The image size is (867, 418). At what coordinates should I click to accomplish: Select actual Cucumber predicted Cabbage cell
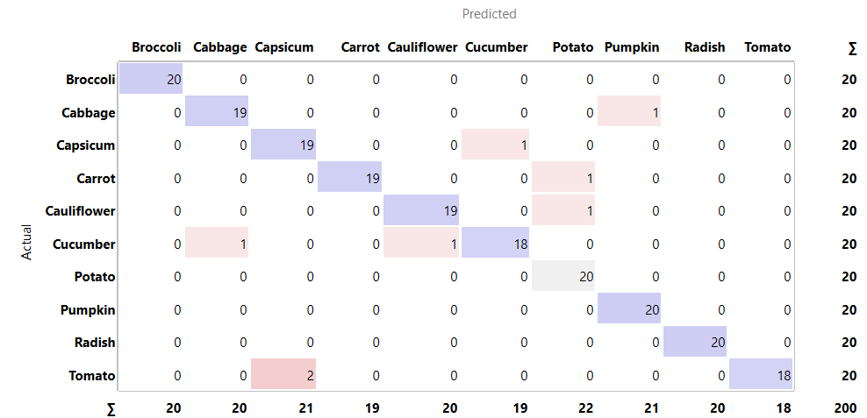click(217, 244)
